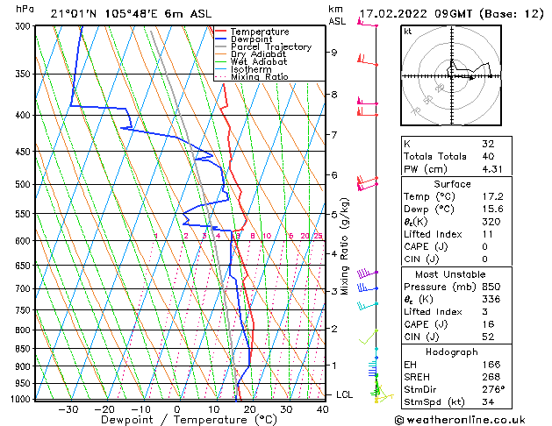Click the 850 hPa pressure label
552x426 pixels.
tap(25, 349)
